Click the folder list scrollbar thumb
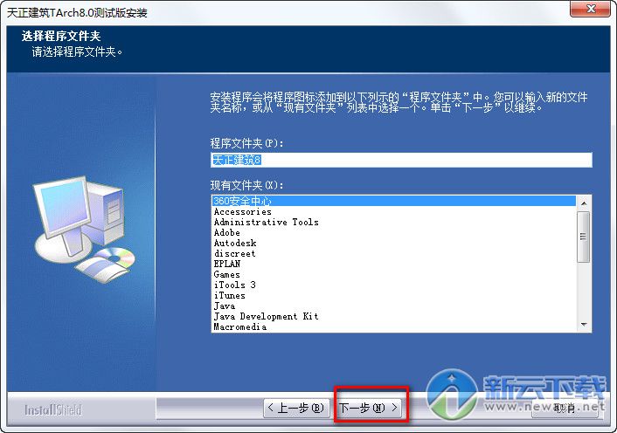Screen dimensions: 617x433 tap(584, 237)
